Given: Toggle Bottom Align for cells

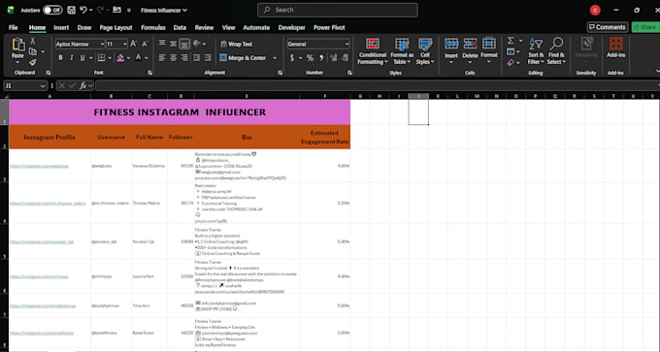Looking at the screenshot, I should 184,44.
